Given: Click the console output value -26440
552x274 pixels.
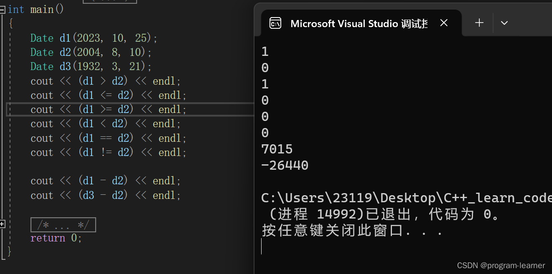Looking at the screenshot, I should click(285, 166).
